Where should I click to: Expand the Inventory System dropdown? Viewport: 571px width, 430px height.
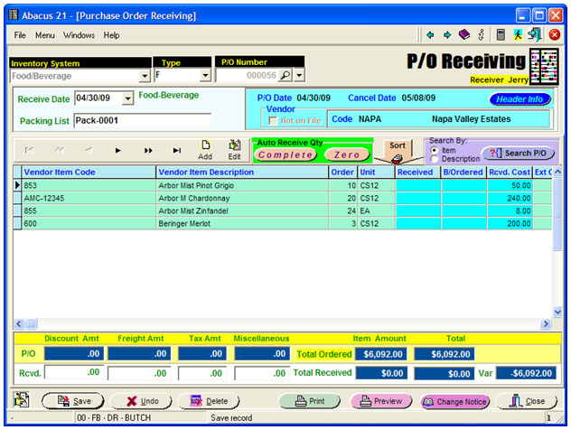click(x=145, y=76)
